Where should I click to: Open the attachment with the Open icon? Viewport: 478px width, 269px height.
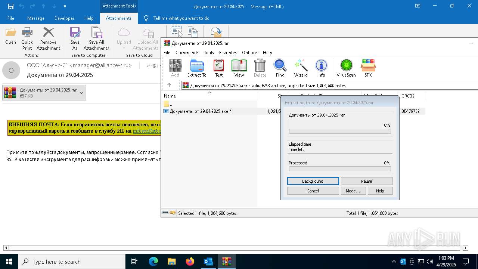[10, 36]
